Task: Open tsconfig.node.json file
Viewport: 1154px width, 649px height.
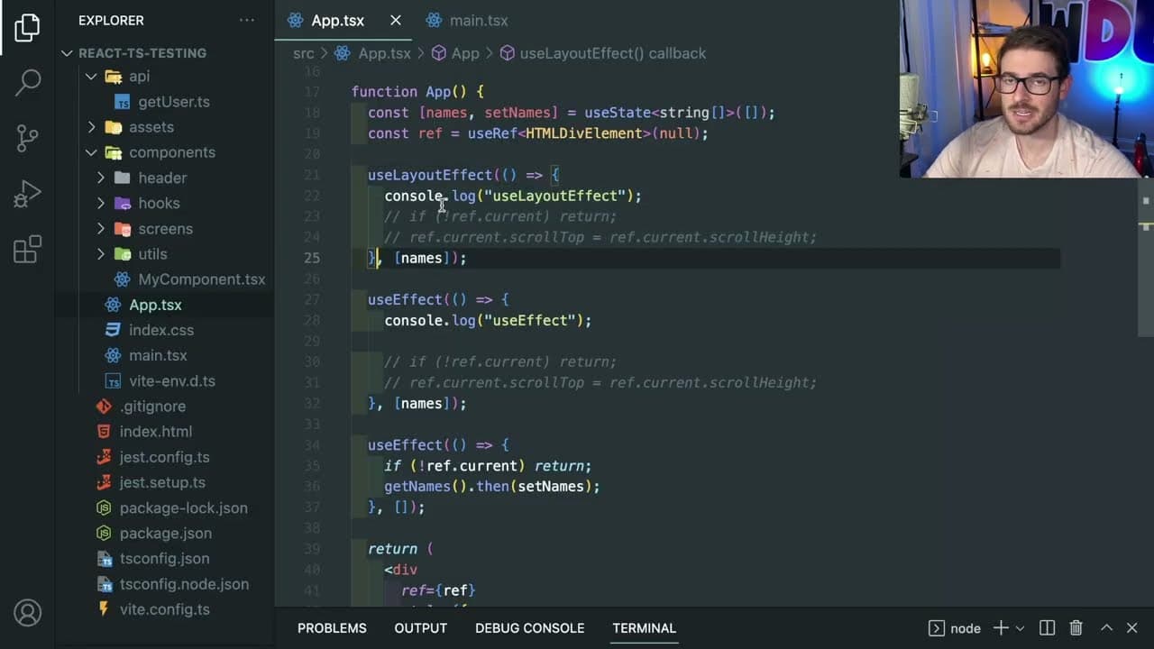Action: (x=184, y=584)
